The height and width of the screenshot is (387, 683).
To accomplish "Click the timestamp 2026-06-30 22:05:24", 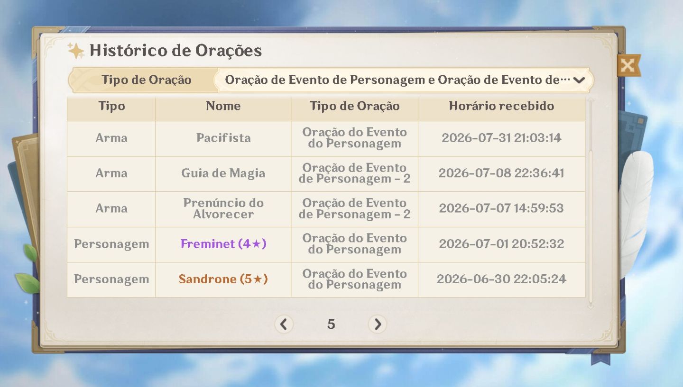I will coord(501,279).
